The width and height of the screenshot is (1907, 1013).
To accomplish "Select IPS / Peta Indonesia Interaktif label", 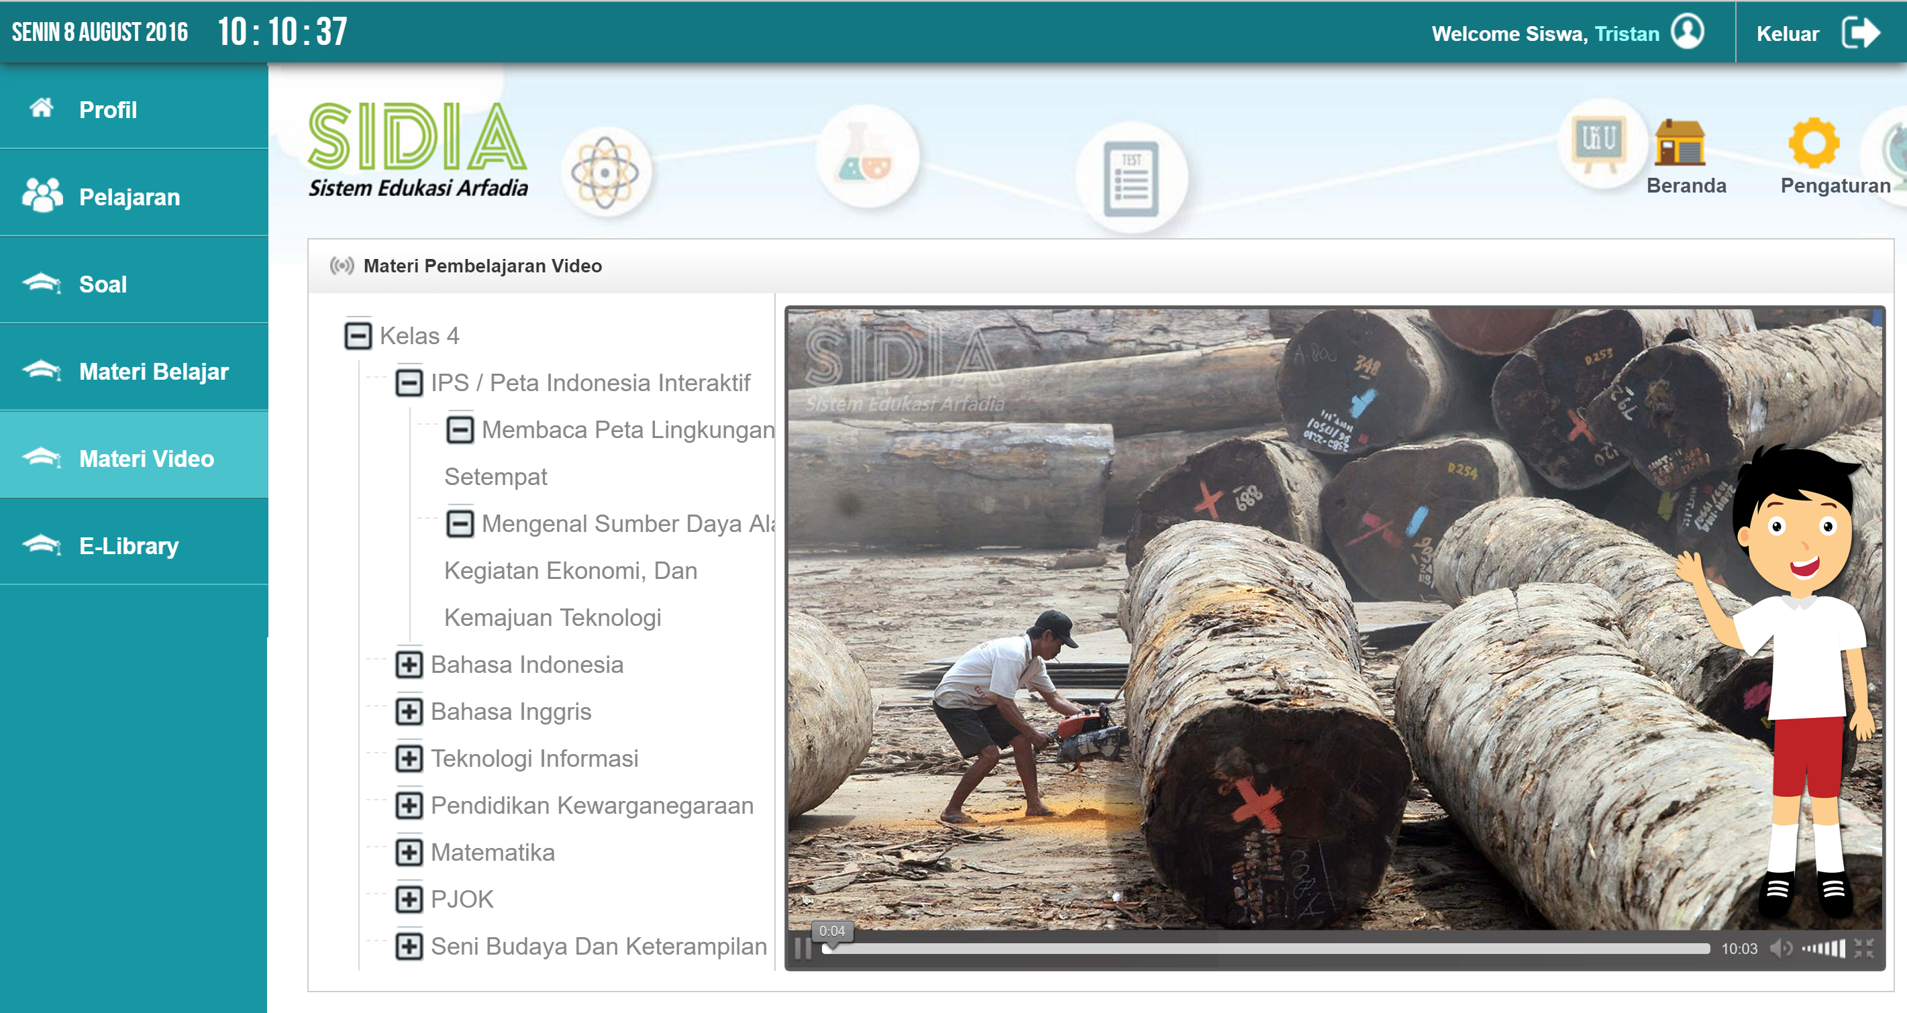I will click(590, 382).
